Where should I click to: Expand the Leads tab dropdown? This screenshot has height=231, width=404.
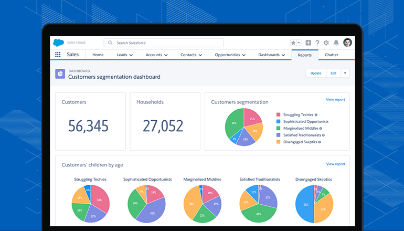coord(131,55)
